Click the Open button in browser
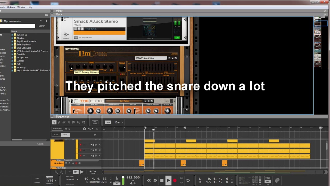Image resolution: width=330 pixels, height=186 pixels. pos(40,144)
